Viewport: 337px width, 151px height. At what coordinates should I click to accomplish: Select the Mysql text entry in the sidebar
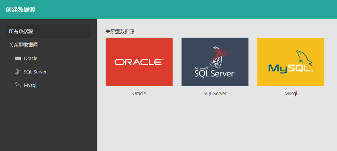click(30, 85)
